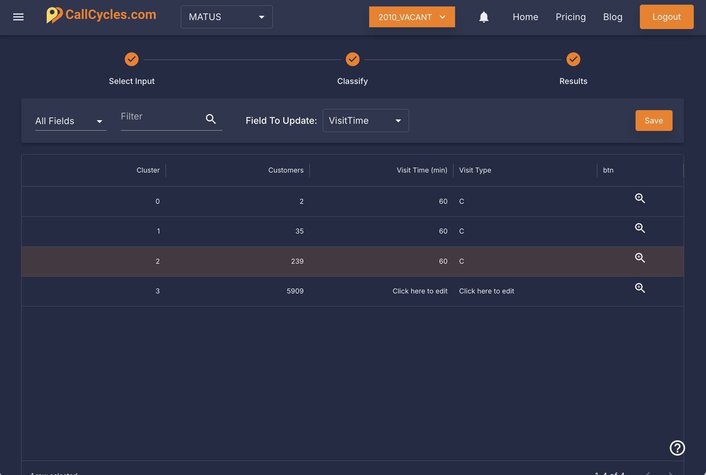Zoom into cluster 0 details

tap(640, 198)
